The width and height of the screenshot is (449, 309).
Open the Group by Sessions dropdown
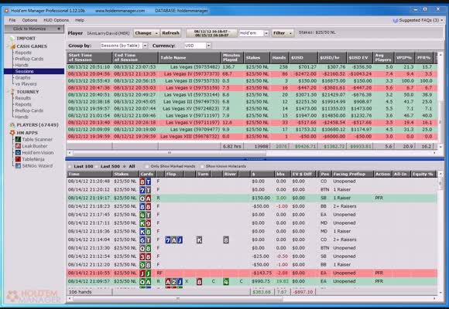point(145,46)
